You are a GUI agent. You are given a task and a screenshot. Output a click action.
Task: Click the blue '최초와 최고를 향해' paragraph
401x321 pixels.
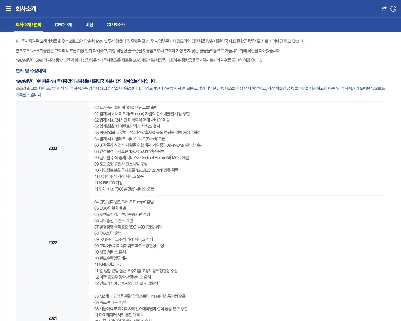point(200,92)
